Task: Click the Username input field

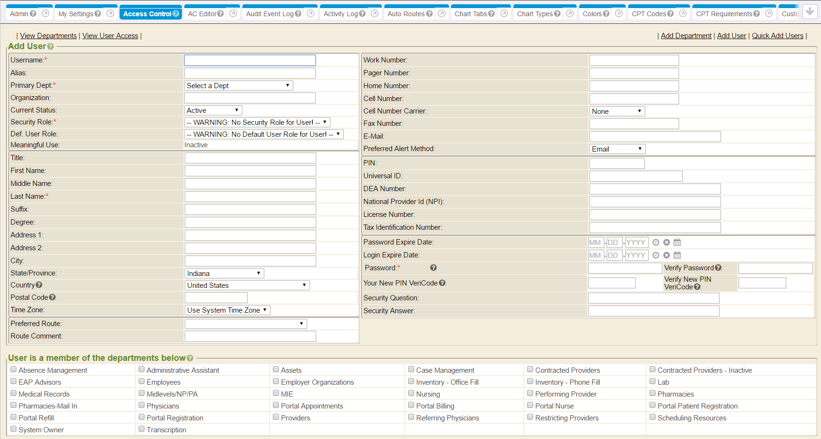Action: point(250,60)
